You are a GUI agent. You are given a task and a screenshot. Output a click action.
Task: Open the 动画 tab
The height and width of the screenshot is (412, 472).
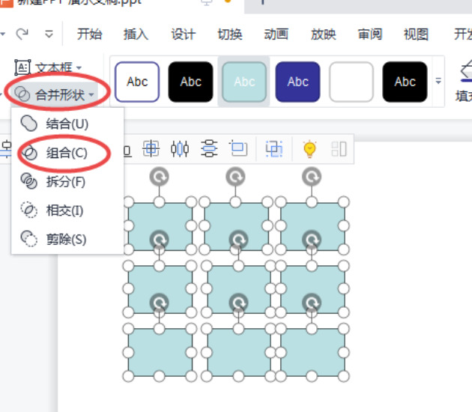(x=276, y=34)
